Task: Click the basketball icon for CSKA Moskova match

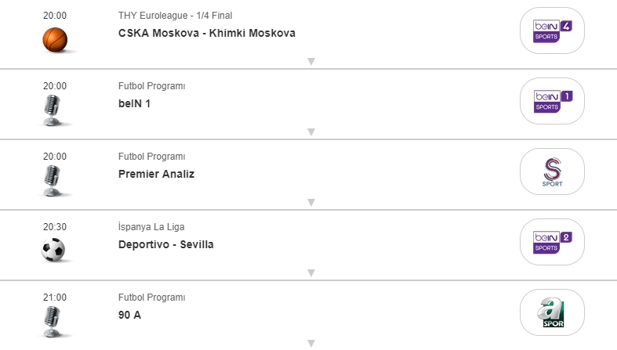Action: point(55,39)
